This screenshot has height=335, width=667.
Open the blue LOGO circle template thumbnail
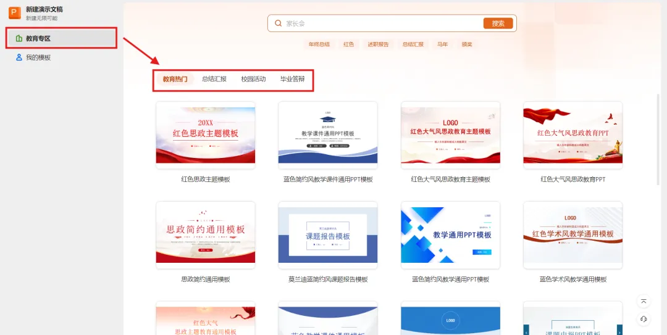tap(450, 318)
